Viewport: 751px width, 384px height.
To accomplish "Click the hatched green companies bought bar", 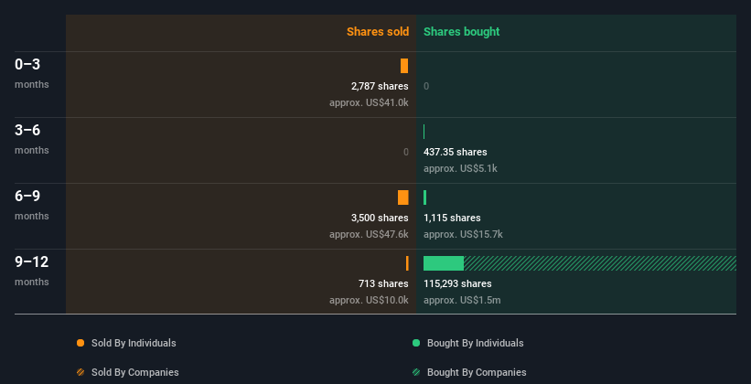I will tap(600, 263).
